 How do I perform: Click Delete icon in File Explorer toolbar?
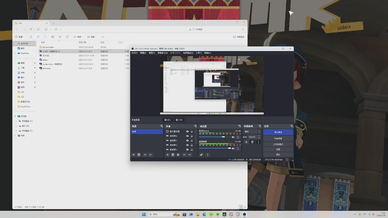[x=67, y=37]
